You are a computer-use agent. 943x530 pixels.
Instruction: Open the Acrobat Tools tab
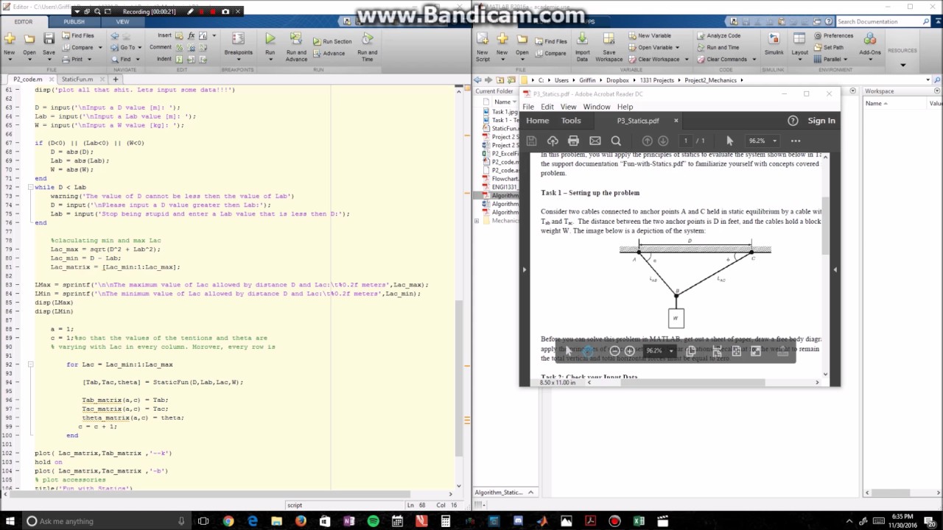tap(571, 121)
